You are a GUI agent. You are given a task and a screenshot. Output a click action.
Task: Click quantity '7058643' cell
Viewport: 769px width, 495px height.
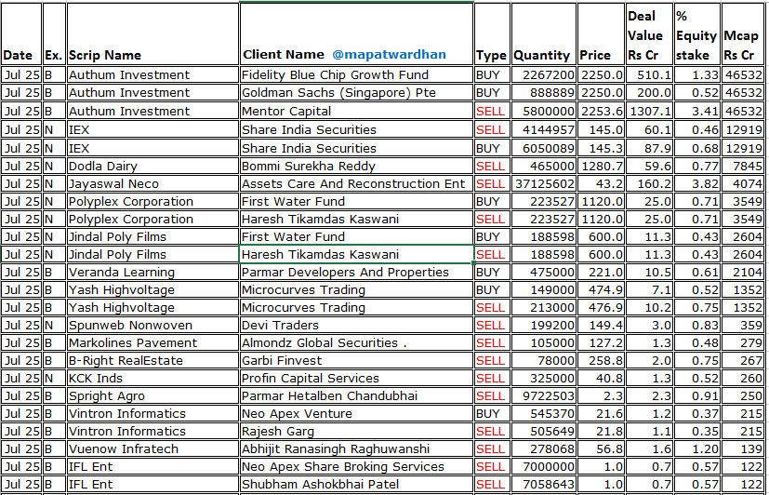point(543,484)
